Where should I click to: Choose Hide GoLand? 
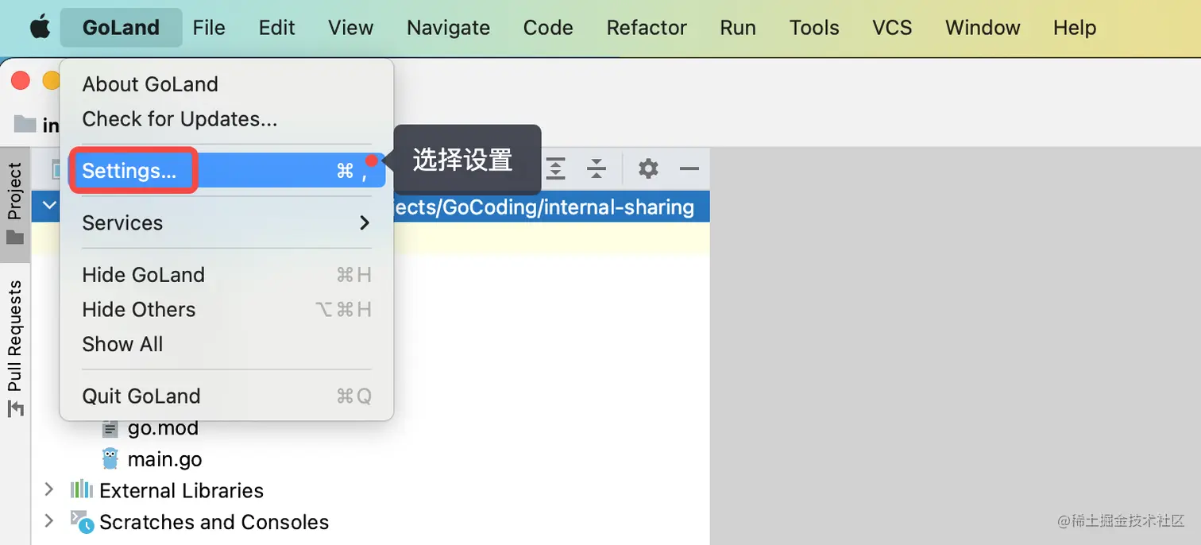227,275
